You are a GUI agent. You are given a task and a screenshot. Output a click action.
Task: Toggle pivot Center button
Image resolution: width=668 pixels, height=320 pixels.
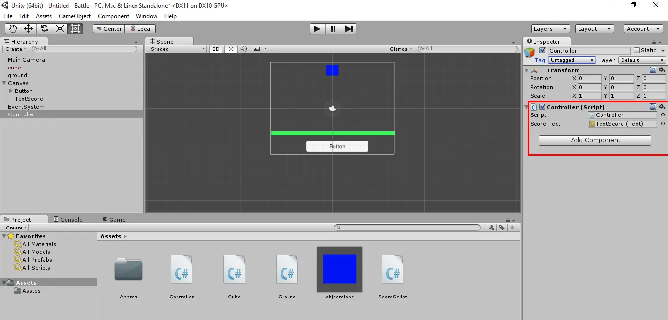[x=109, y=29]
